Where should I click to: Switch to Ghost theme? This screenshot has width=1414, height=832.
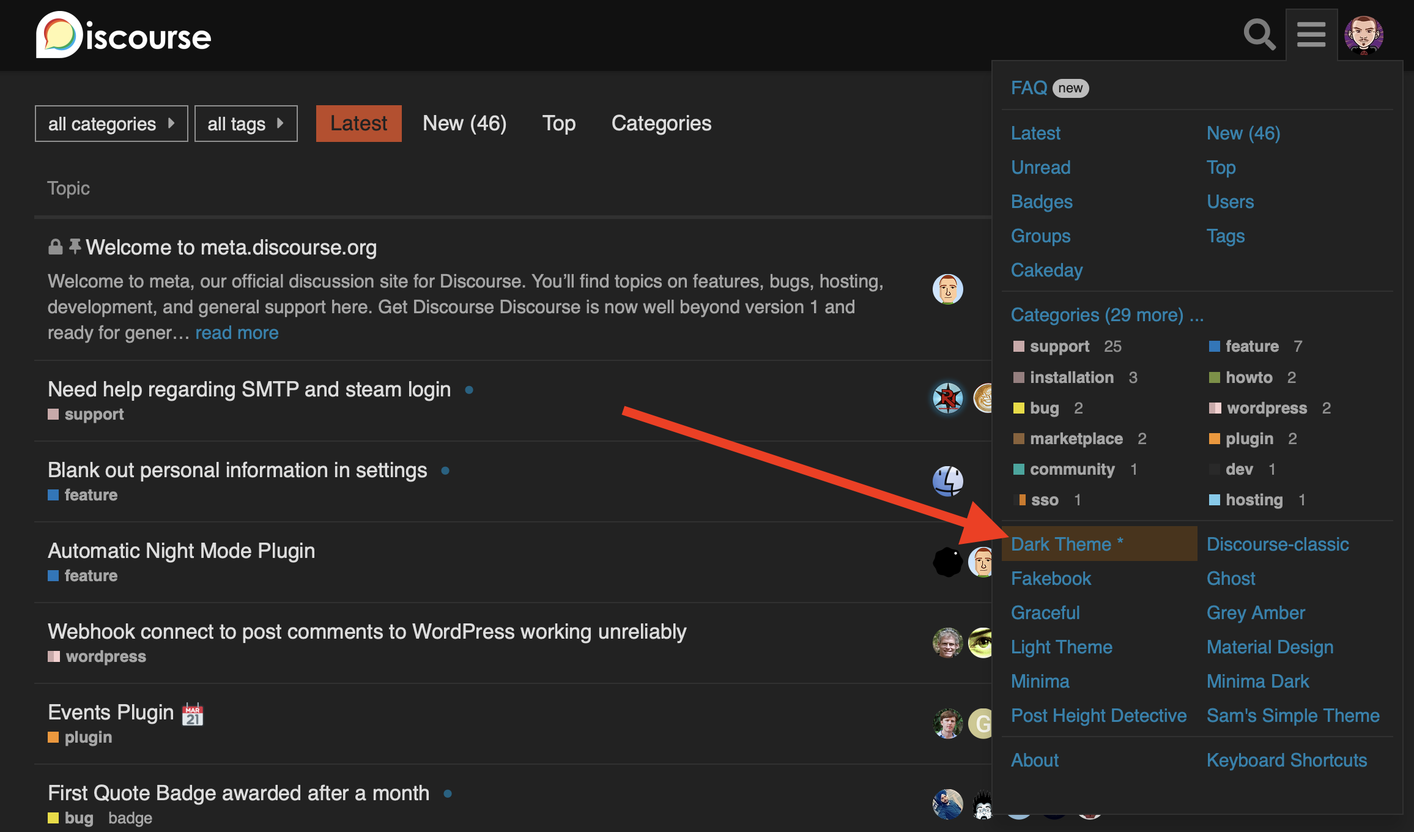tap(1231, 579)
